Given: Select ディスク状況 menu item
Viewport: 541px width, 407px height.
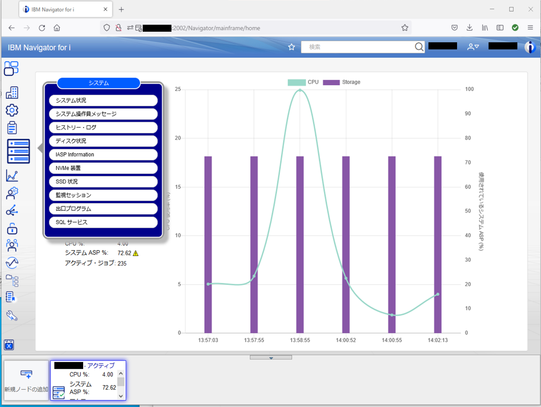Looking at the screenshot, I should [x=103, y=141].
